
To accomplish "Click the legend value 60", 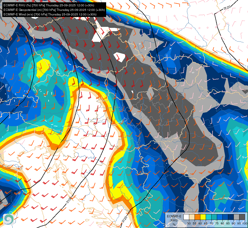I will pyautogui.click(x=200, y=223).
